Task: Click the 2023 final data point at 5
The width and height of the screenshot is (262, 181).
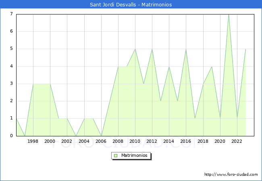Action: tap(245, 49)
